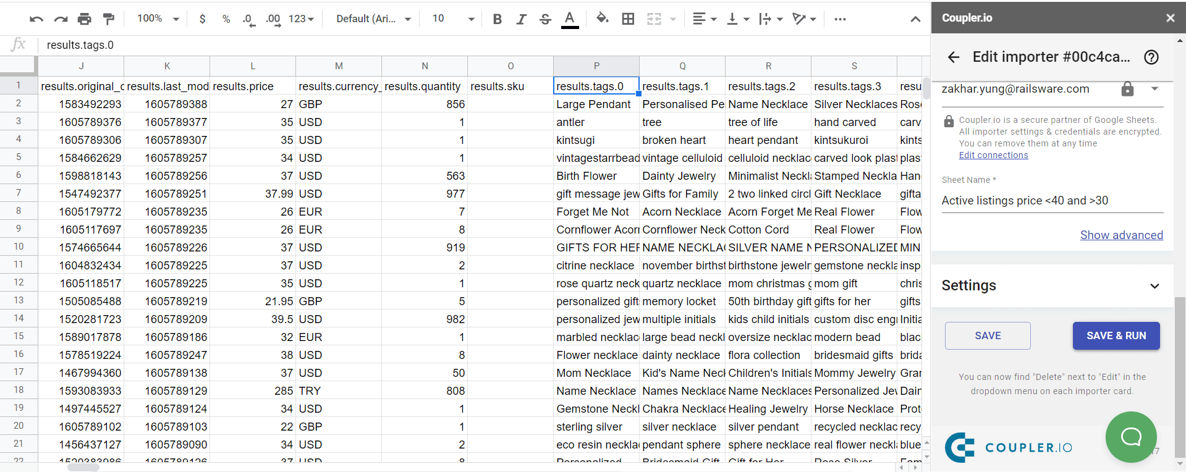Click the sheet's horizontal scrollbar thumb
This screenshot has width=1186, height=472.
point(83,468)
